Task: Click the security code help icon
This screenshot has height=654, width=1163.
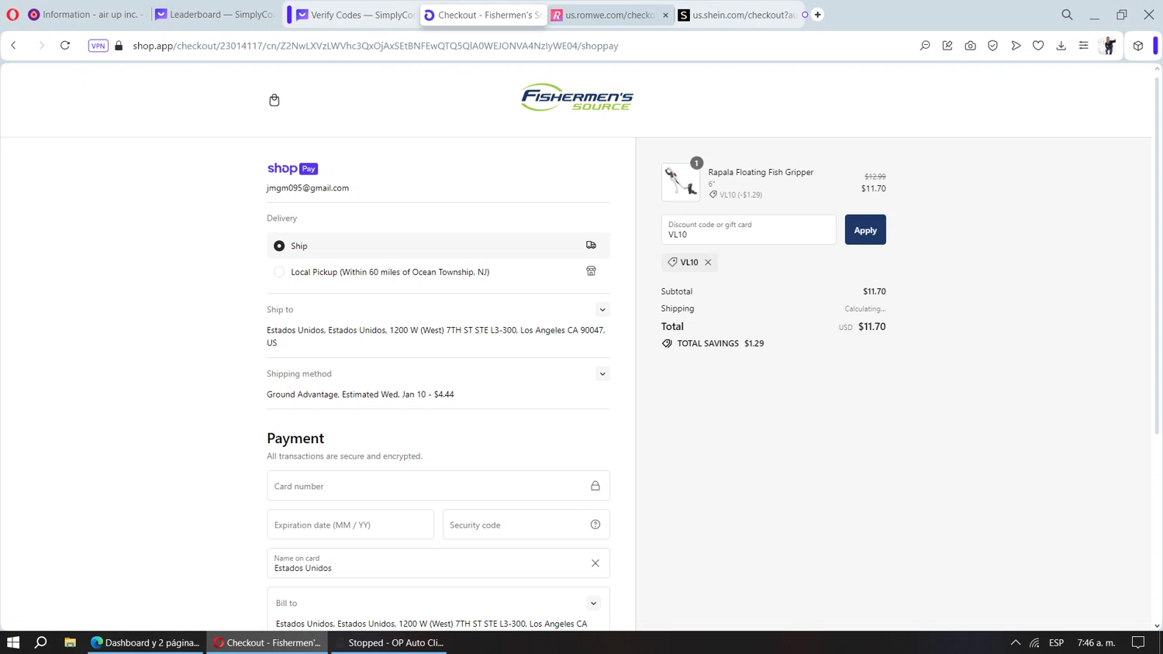Action: point(595,525)
